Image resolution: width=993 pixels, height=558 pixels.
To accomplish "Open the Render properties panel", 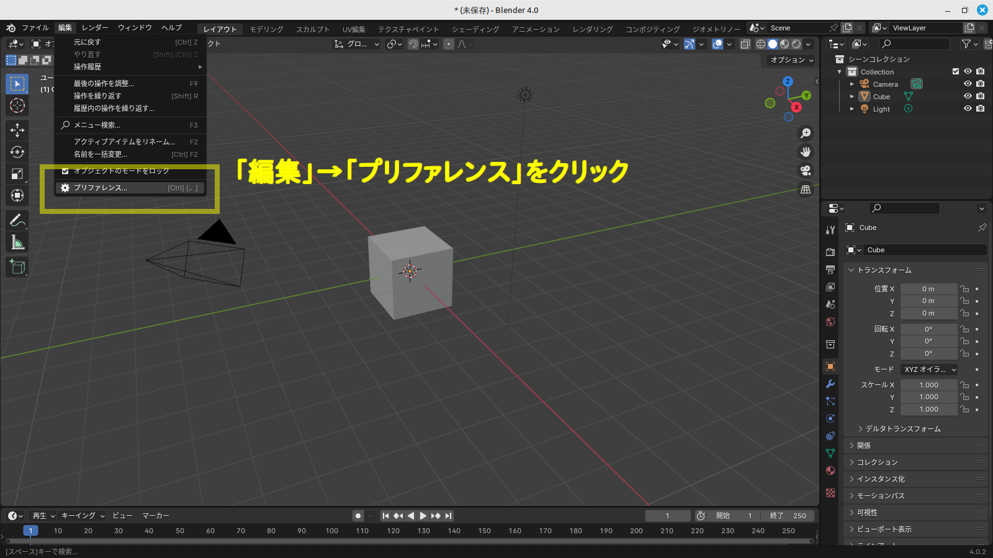I will coord(830,252).
